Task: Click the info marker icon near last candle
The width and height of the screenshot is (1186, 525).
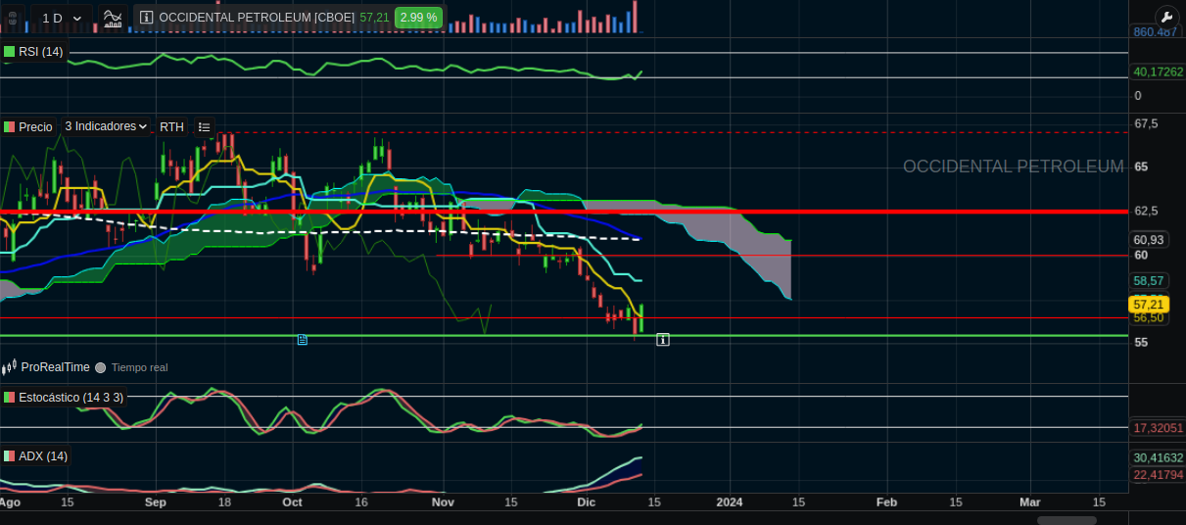Action: pos(663,340)
